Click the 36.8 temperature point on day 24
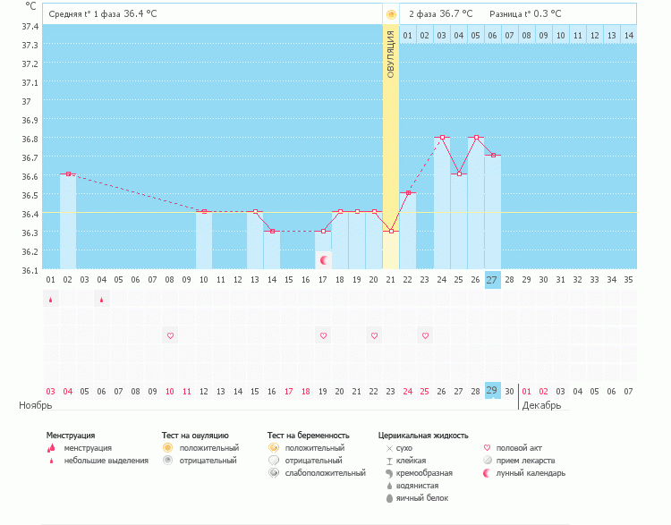Screen dimensions: 671x525 pos(442,138)
